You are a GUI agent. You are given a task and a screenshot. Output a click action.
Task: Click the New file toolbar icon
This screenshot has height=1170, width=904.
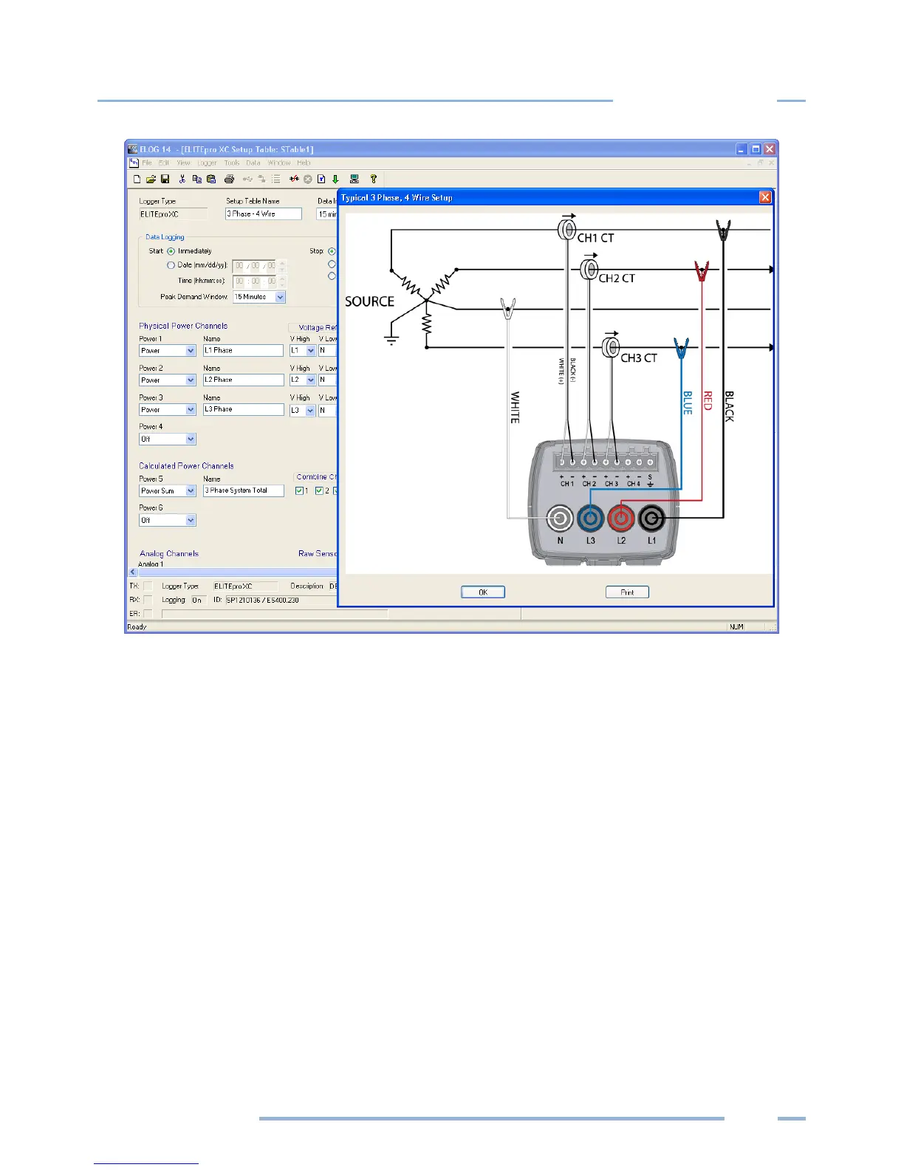pos(137,179)
